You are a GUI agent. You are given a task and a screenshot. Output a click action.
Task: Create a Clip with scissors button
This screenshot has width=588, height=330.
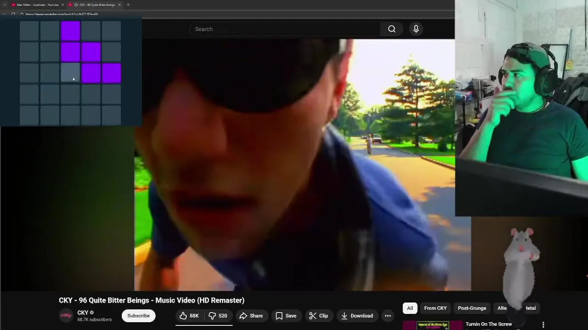(318, 316)
